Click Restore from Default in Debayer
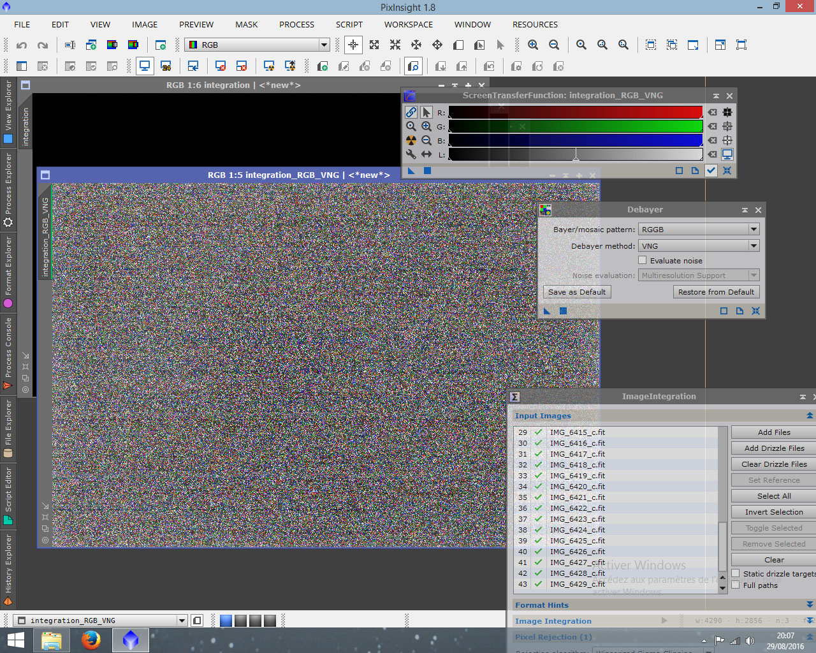The image size is (816, 653). click(x=716, y=292)
